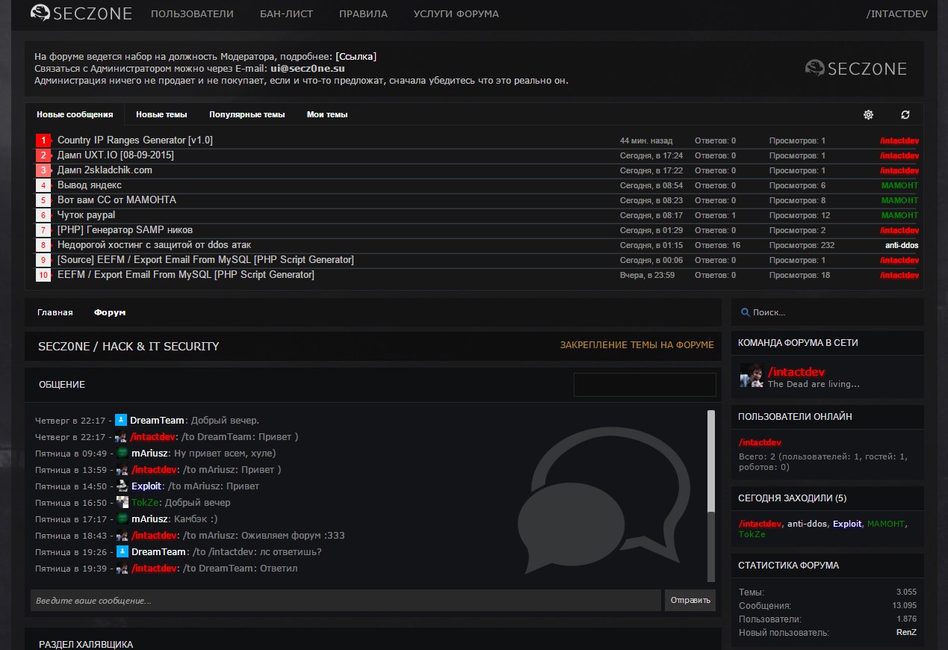The image size is (948, 650).
Task: Open the "Популярные темы" tab
Action: point(247,114)
